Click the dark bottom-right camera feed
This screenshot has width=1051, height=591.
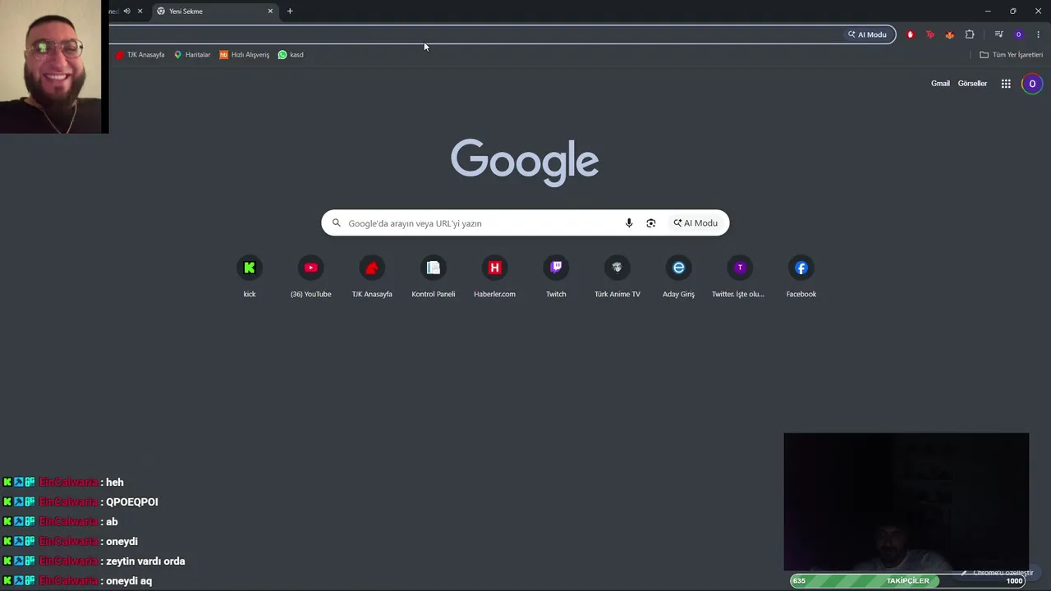[x=906, y=502]
